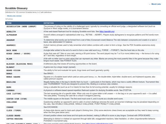Click the CARDBOX definition mentioning ZYZZYVA
Image resolution: width=166 pixels, height=124 pixels.
click(88, 90)
